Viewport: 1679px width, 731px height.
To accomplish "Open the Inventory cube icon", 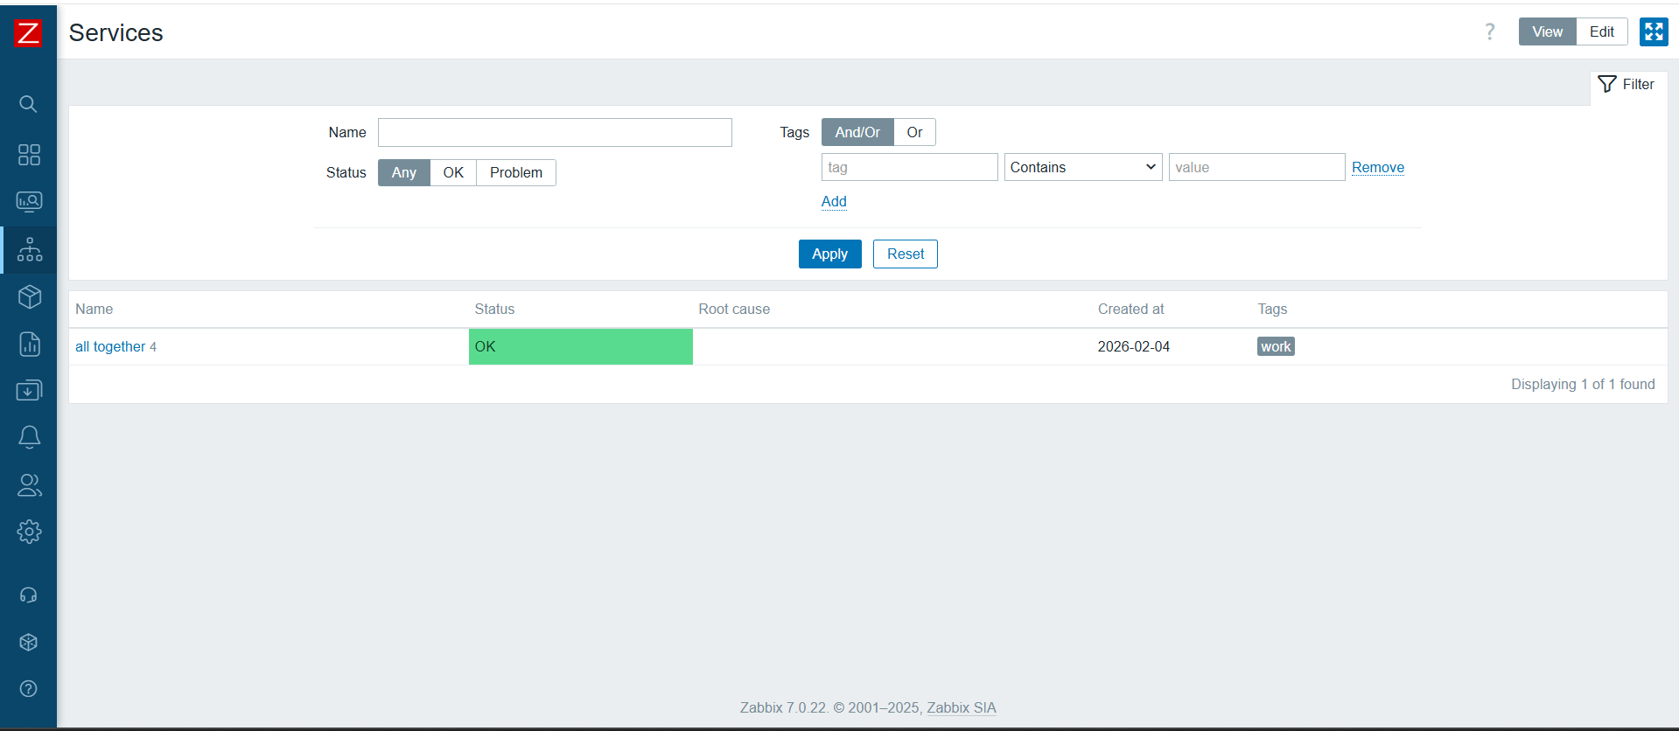I will pos(29,297).
